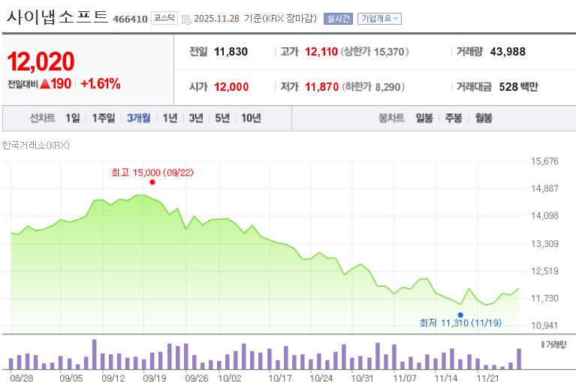Select the 3년 line chart tab
Image resolution: width=576 pixels, height=382 pixels.
click(196, 118)
